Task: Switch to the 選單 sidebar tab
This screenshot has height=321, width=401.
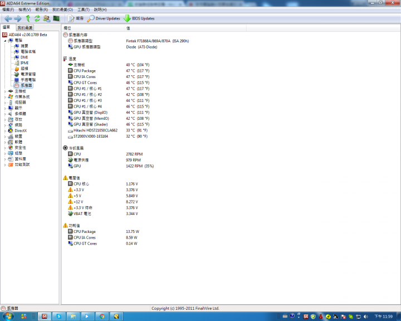Action: (6, 27)
